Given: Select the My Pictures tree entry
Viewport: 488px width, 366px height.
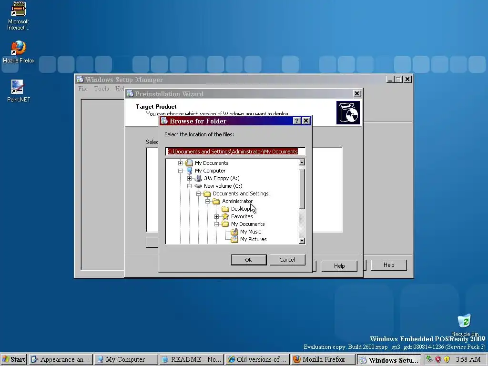Looking at the screenshot, I should click(x=254, y=239).
